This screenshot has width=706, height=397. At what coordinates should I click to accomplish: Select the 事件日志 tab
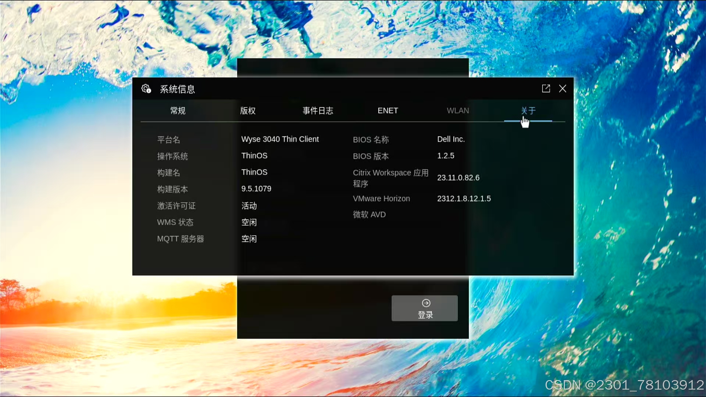pyautogui.click(x=318, y=111)
